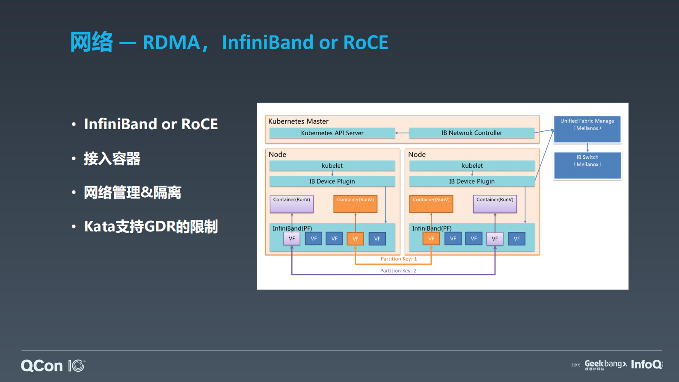Screen dimensions: 679x382
Task: Select the Kubernetes API Server box
Action: click(x=332, y=133)
